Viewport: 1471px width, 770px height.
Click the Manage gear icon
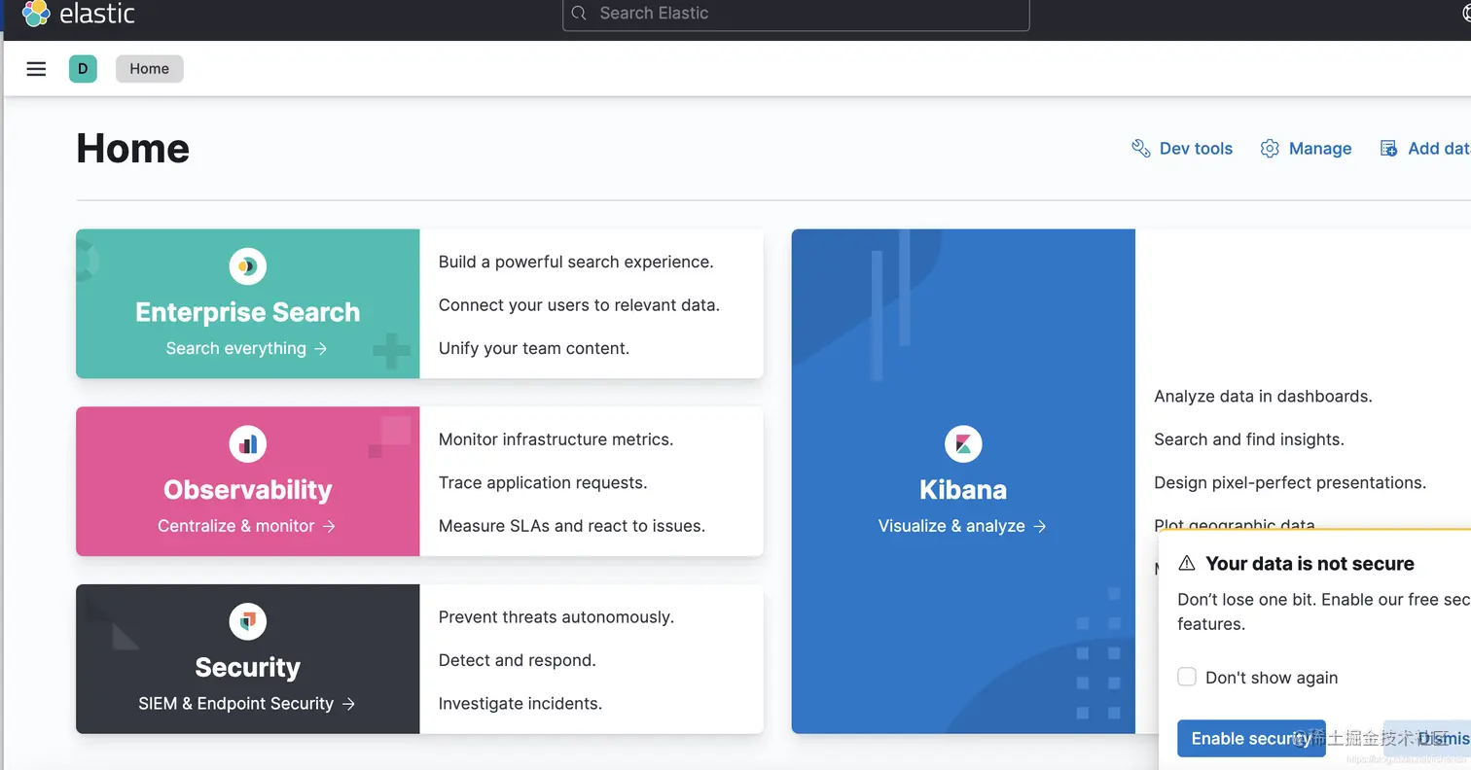pos(1270,149)
